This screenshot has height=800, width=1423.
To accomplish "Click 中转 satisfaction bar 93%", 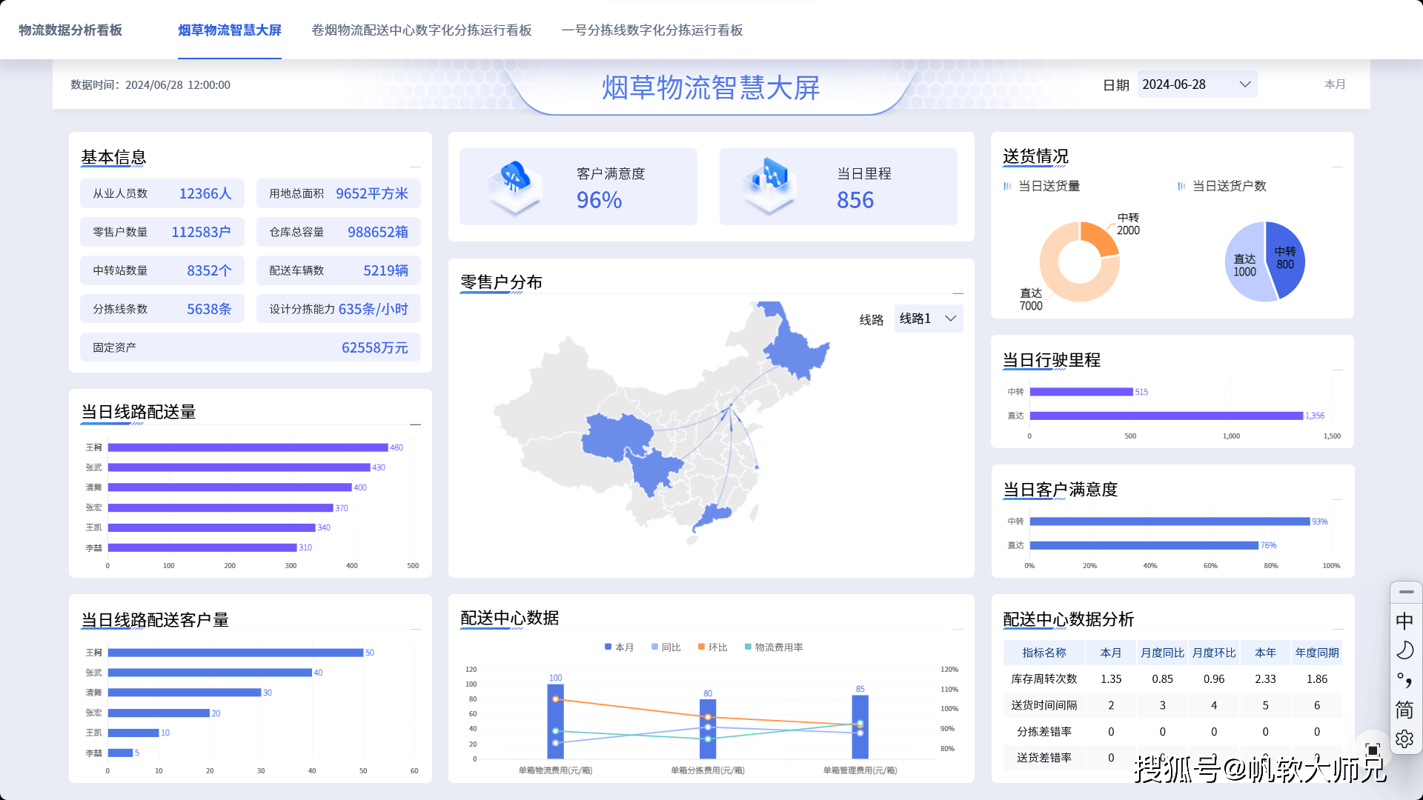I will tap(1170, 521).
